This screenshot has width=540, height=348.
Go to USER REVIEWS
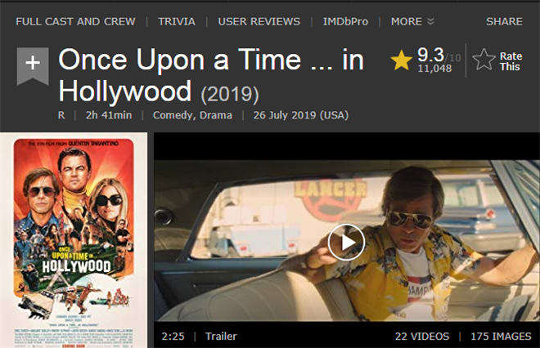coord(259,21)
